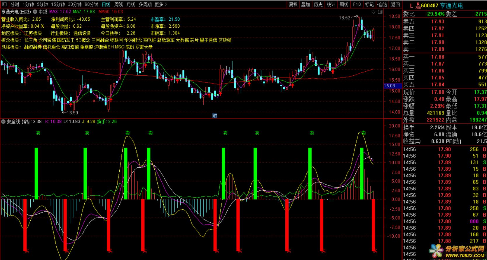487x260 pixels.
Task: Click the 卖一 17.89 ask row
Action: (x=445, y=49)
